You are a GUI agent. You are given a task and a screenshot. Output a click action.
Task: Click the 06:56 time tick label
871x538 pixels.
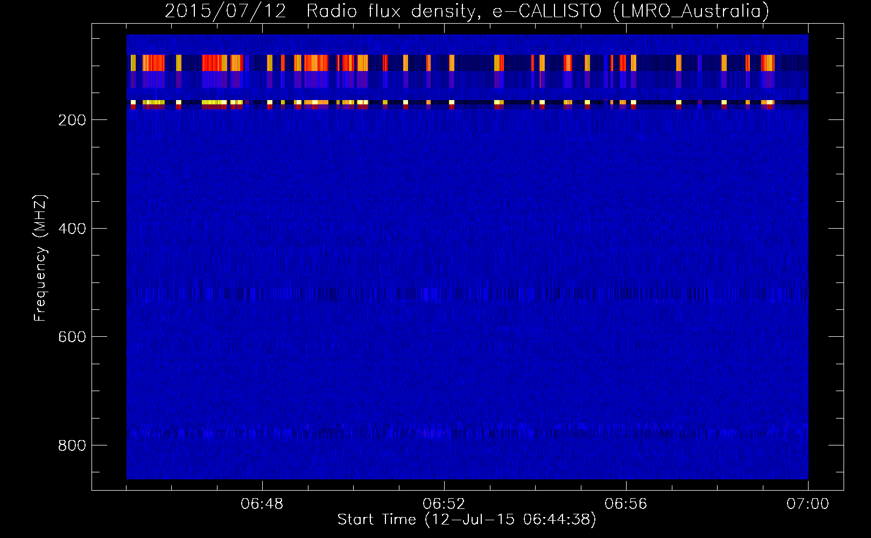(626, 504)
